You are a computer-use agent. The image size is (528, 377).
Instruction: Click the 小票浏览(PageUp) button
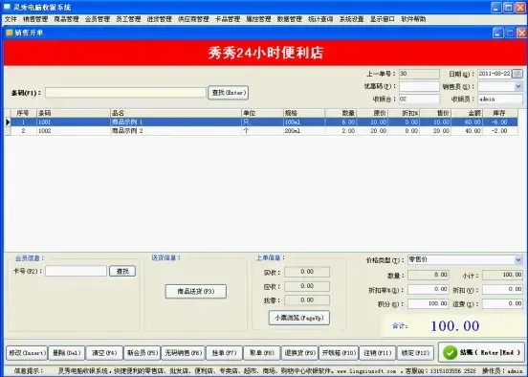[299, 318]
